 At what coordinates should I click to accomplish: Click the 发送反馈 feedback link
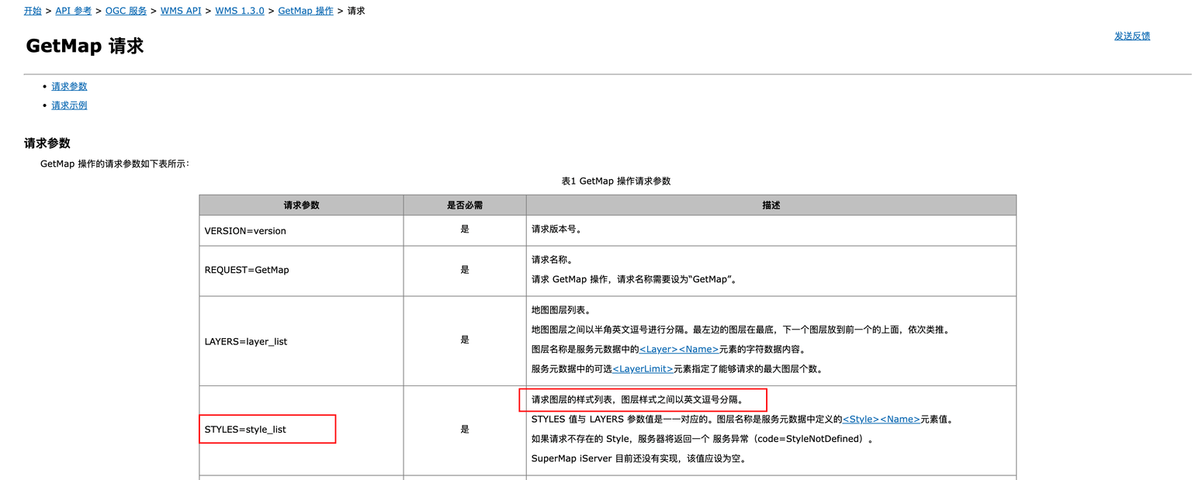(1131, 36)
